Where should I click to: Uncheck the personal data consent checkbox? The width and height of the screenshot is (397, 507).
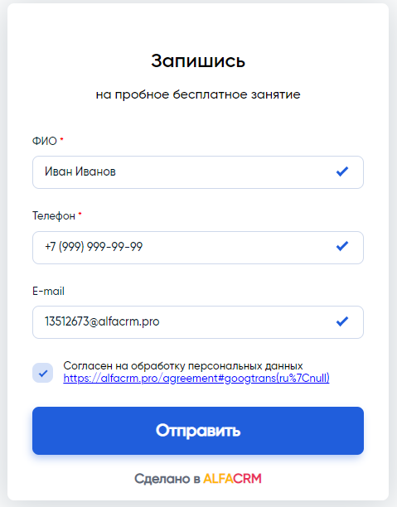click(x=43, y=373)
